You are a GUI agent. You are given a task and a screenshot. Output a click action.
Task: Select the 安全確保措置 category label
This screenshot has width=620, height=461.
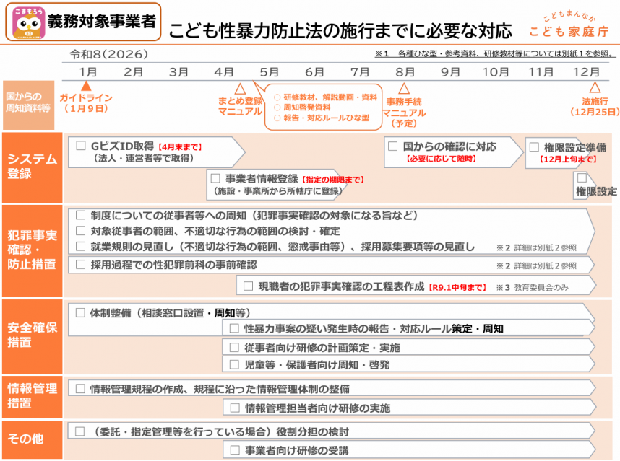tap(33, 336)
